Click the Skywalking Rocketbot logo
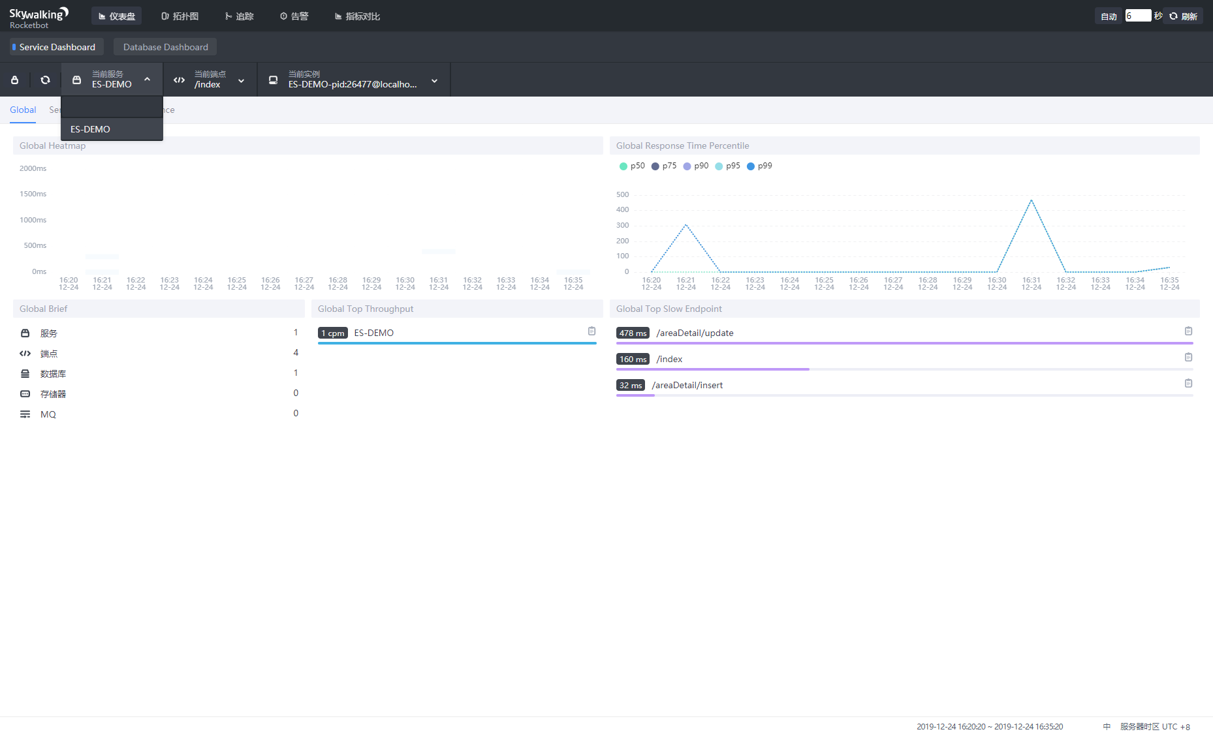 pos(39,18)
